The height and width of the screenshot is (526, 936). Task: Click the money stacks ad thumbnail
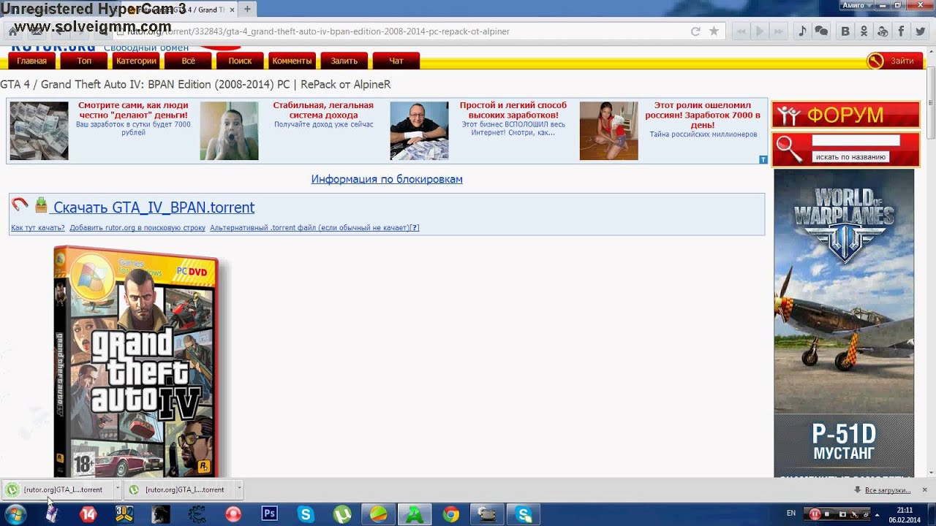click(x=39, y=131)
